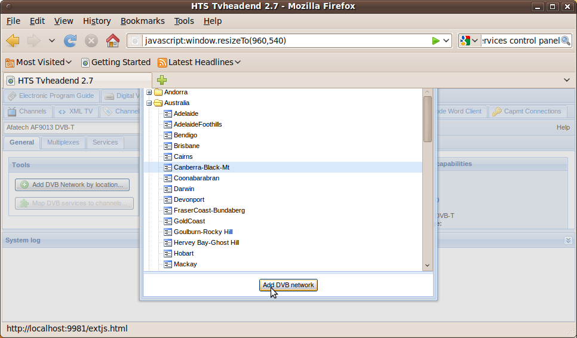Open the history dropdown next to Forward
This screenshot has height=338, width=577.
click(52, 41)
